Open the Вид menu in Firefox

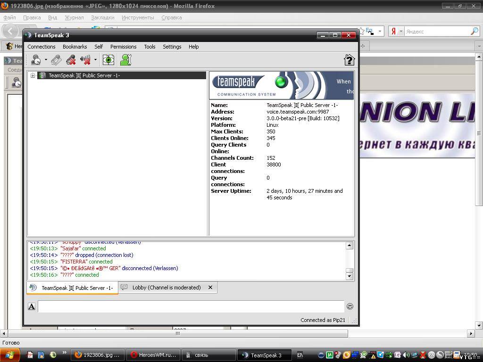(52, 17)
